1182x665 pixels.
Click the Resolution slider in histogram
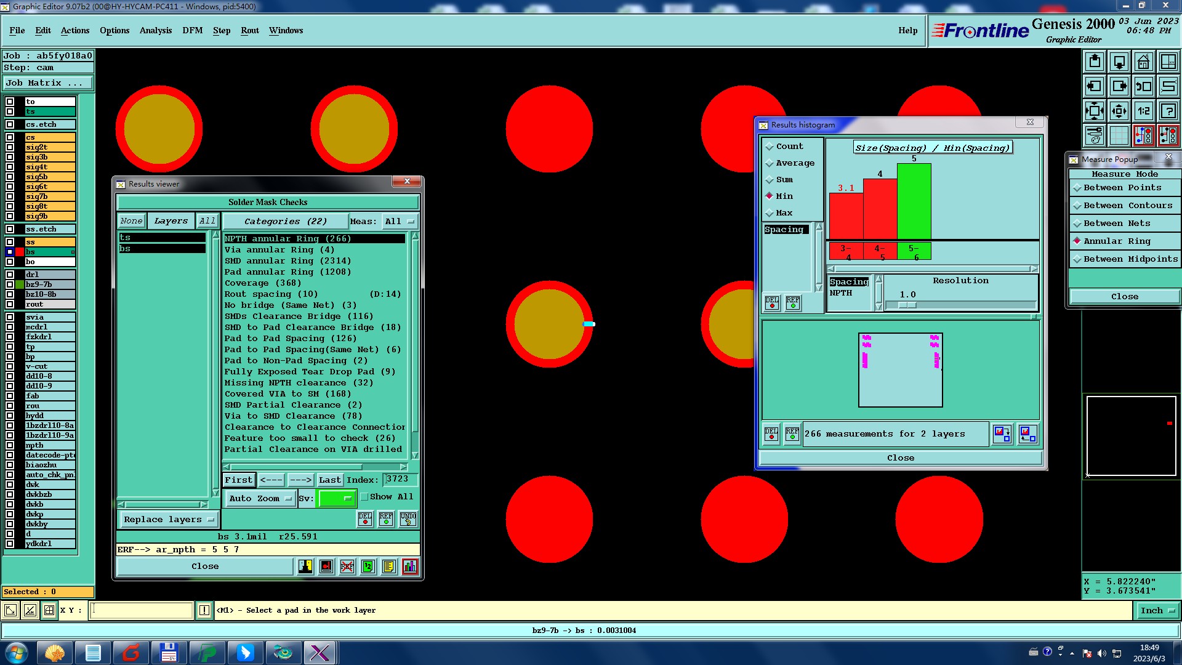[x=907, y=305]
